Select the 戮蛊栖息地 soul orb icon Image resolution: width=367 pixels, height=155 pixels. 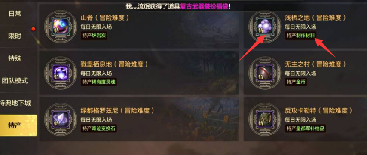[61, 73]
